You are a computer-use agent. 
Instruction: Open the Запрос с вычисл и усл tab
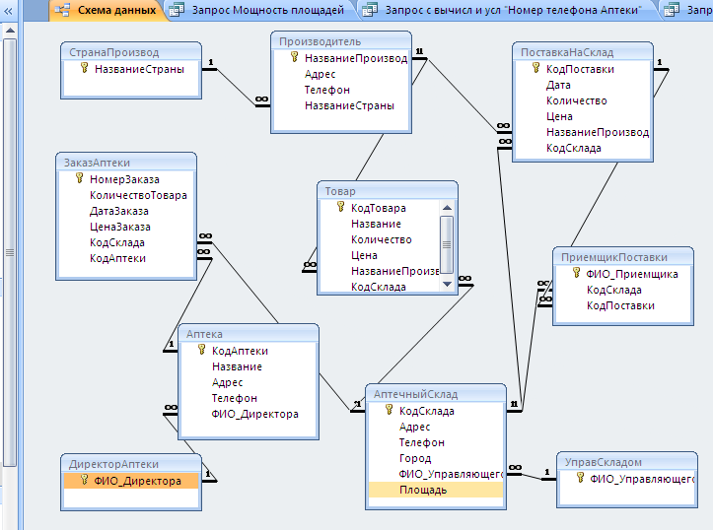[x=514, y=10]
